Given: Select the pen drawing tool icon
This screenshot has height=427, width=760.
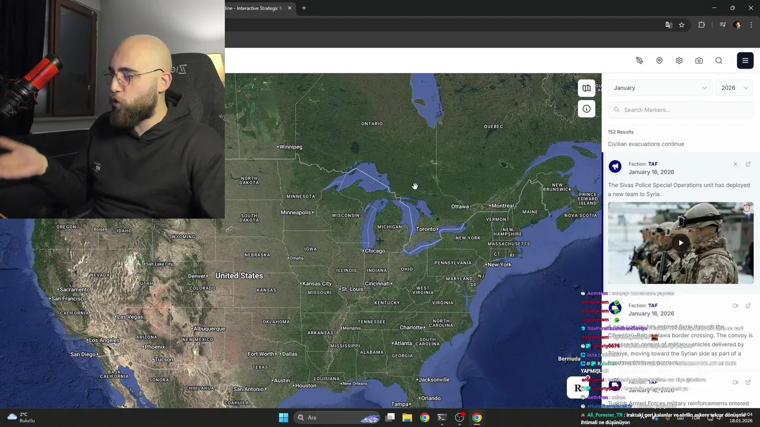Looking at the screenshot, I should coord(639,60).
